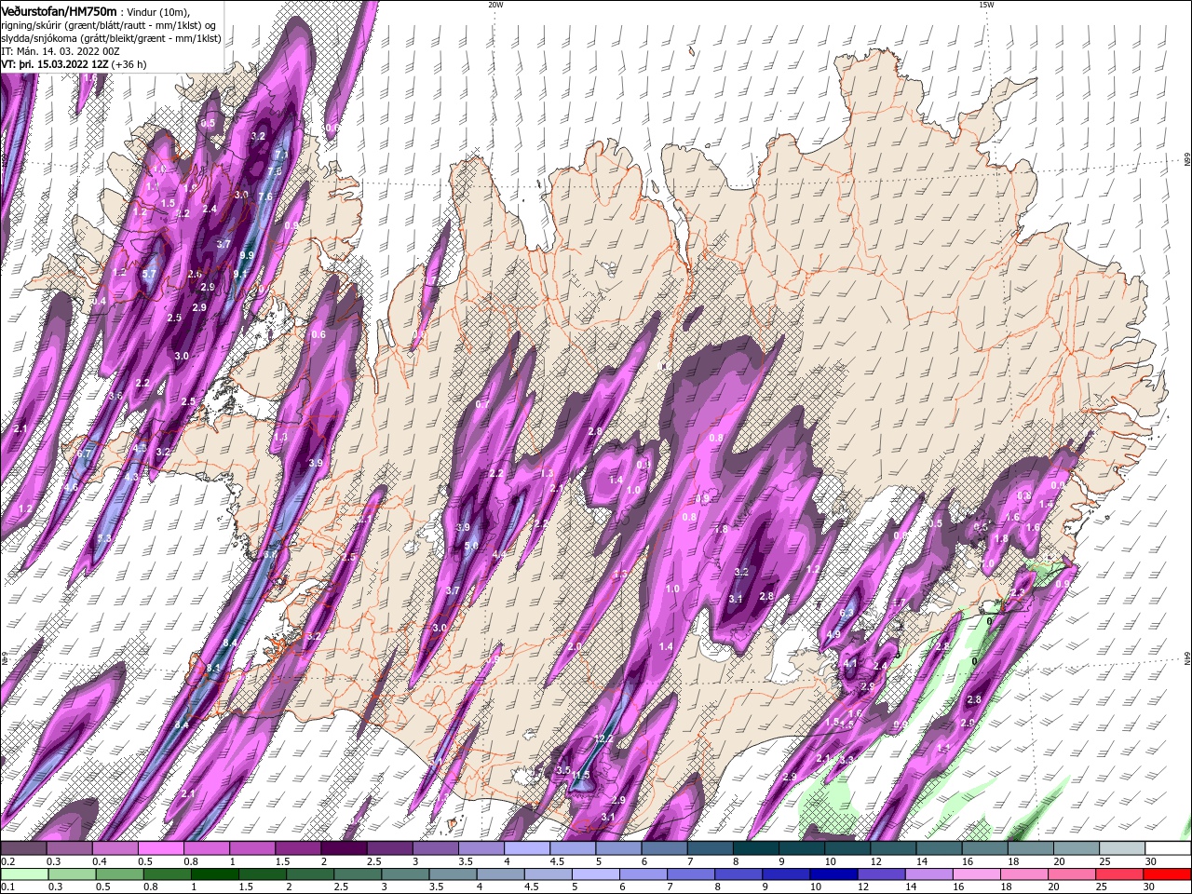
Task: Select dark mauve 0.2–0.3 swatch in upper legend
Action: [x=23, y=848]
